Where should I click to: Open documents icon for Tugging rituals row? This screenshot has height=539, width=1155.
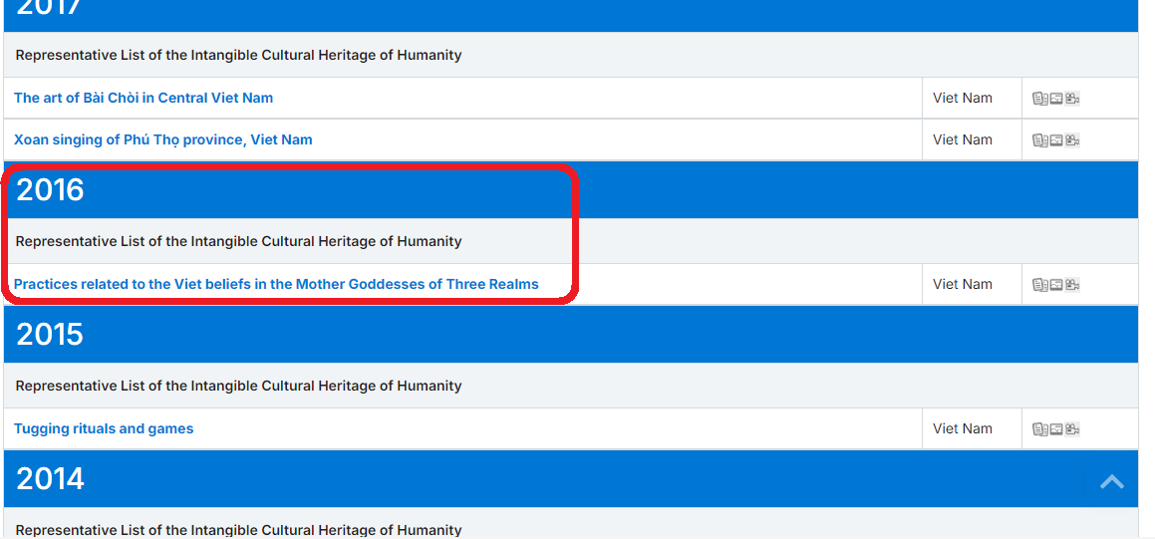pyautogui.click(x=1040, y=429)
